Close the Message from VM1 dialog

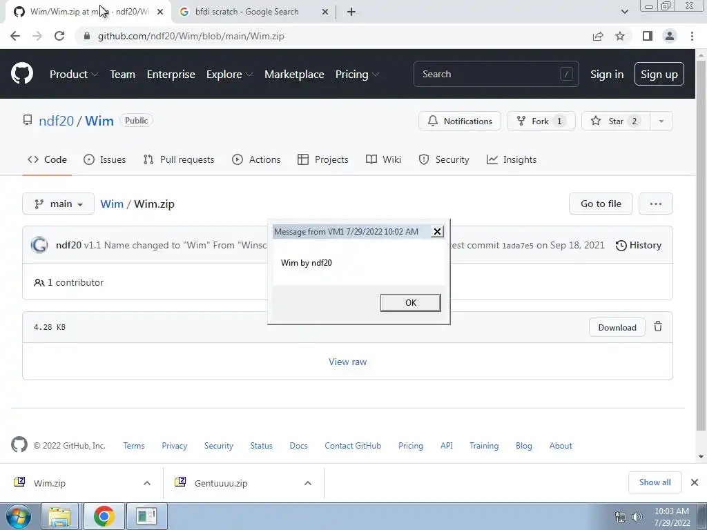tap(437, 232)
